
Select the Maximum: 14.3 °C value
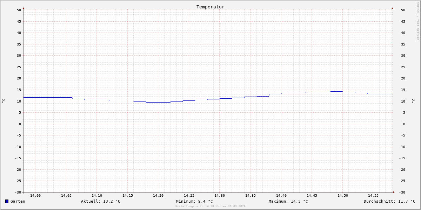click(288, 201)
